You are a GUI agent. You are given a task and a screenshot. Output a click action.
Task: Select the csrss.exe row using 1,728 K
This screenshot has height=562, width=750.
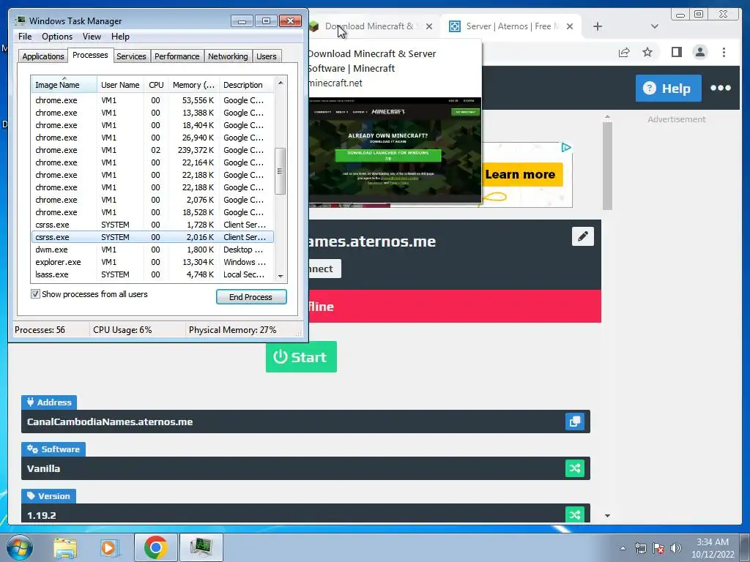click(152, 225)
